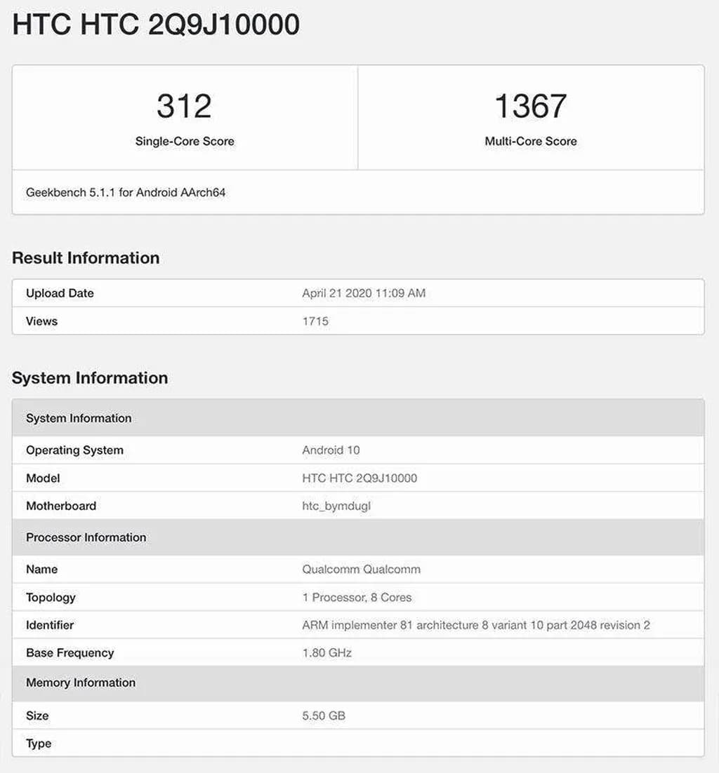719x773 pixels.
Task: Select the Android 10 operating system value
Action: [331, 450]
